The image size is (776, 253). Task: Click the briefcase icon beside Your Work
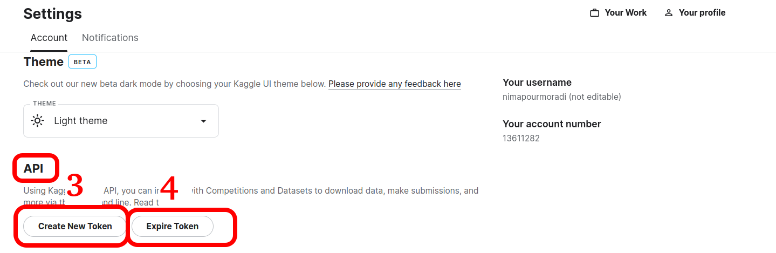click(x=595, y=13)
